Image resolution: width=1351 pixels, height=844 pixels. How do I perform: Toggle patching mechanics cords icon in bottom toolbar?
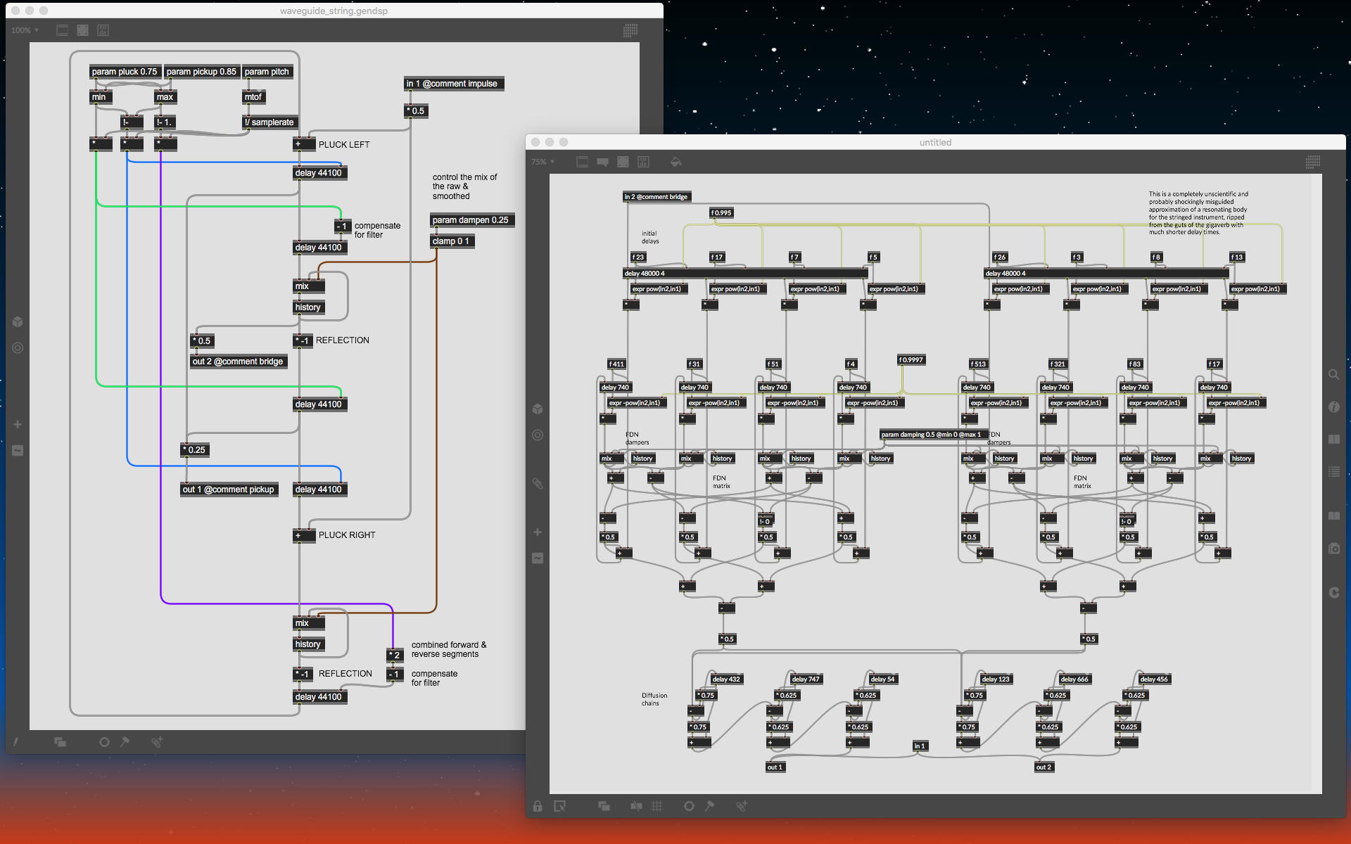[x=636, y=806]
